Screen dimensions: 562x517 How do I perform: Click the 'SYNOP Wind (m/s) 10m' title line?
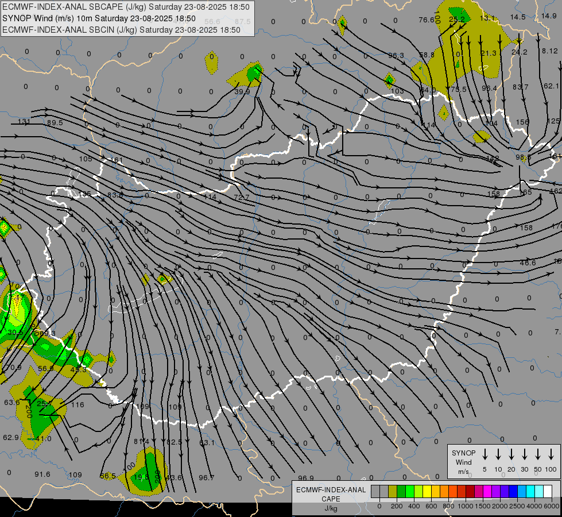point(99,18)
